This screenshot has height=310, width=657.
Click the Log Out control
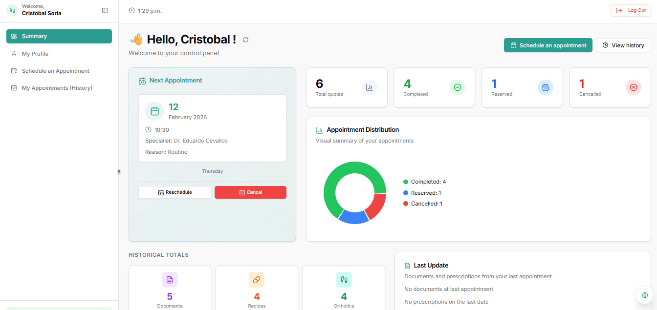tap(631, 10)
